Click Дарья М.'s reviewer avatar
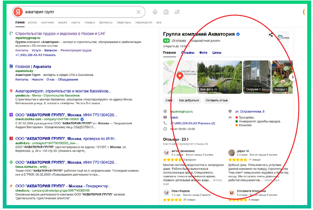The image size is (313, 210). [232, 153]
